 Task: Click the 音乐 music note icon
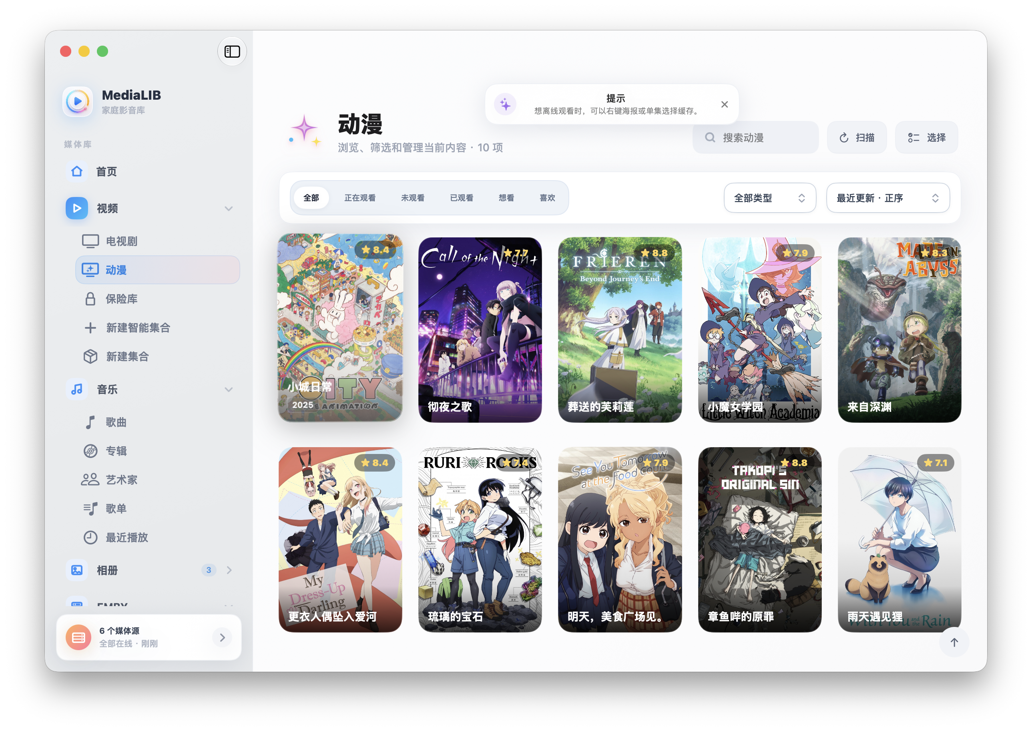click(x=77, y=390)
